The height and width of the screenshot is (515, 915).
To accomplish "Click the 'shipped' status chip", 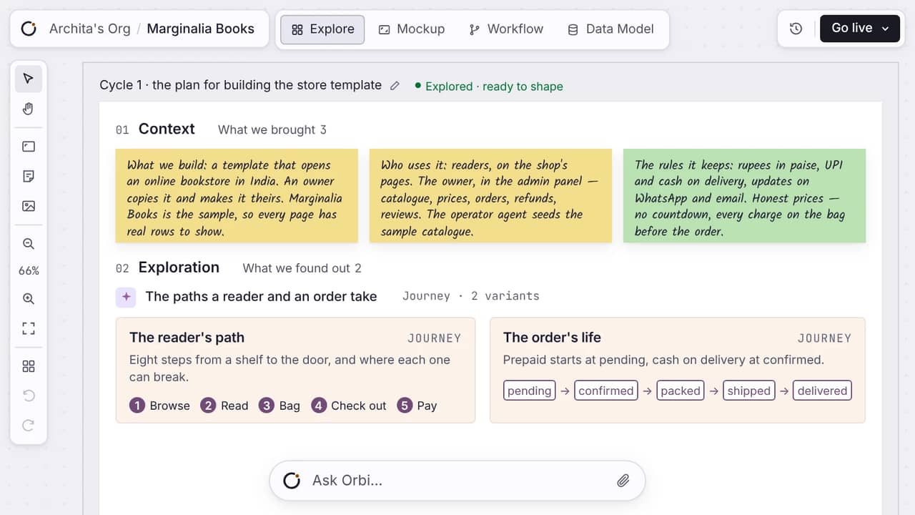I will 749,391.
